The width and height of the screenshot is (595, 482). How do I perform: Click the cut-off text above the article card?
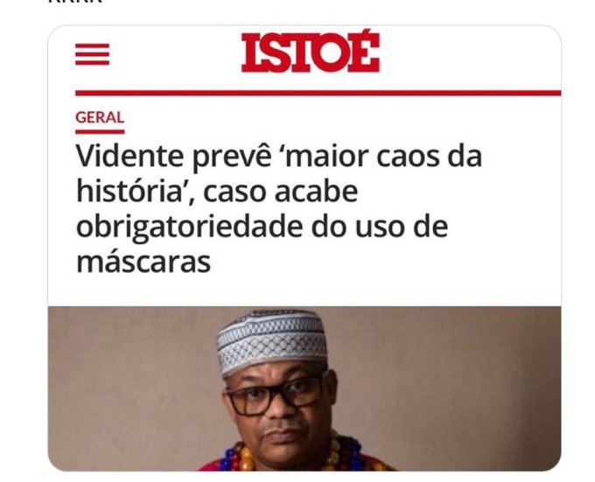(75, 2)
